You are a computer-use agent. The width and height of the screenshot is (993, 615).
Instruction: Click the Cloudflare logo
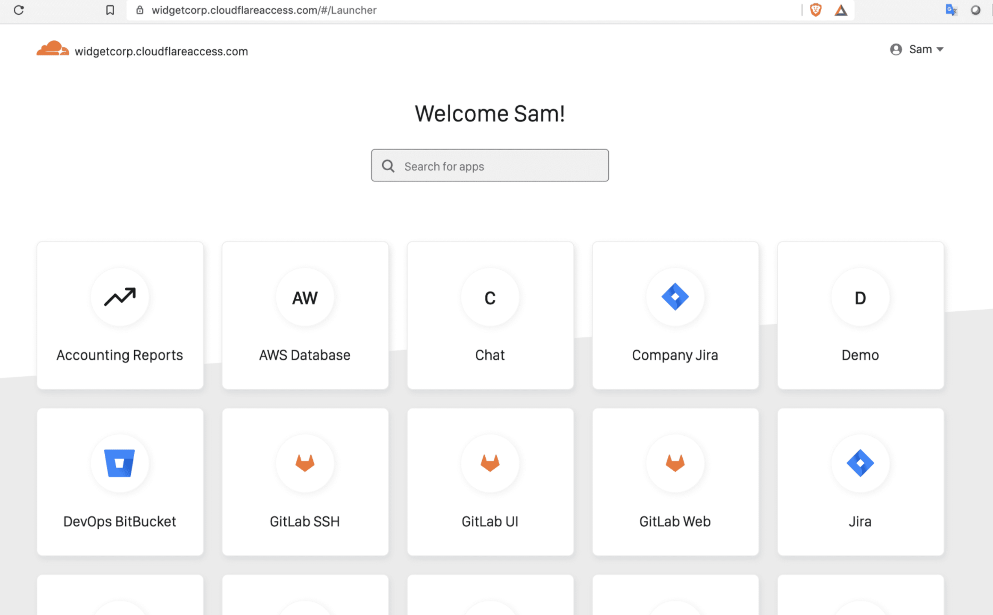point(53,48)
